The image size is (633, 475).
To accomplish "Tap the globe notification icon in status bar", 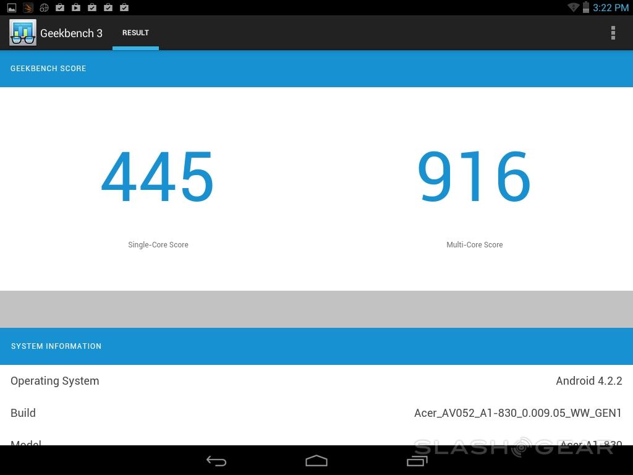I will (44, 8).
